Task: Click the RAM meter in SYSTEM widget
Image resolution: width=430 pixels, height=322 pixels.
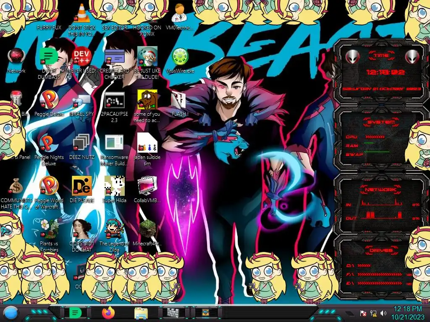Action: (369, 143)
